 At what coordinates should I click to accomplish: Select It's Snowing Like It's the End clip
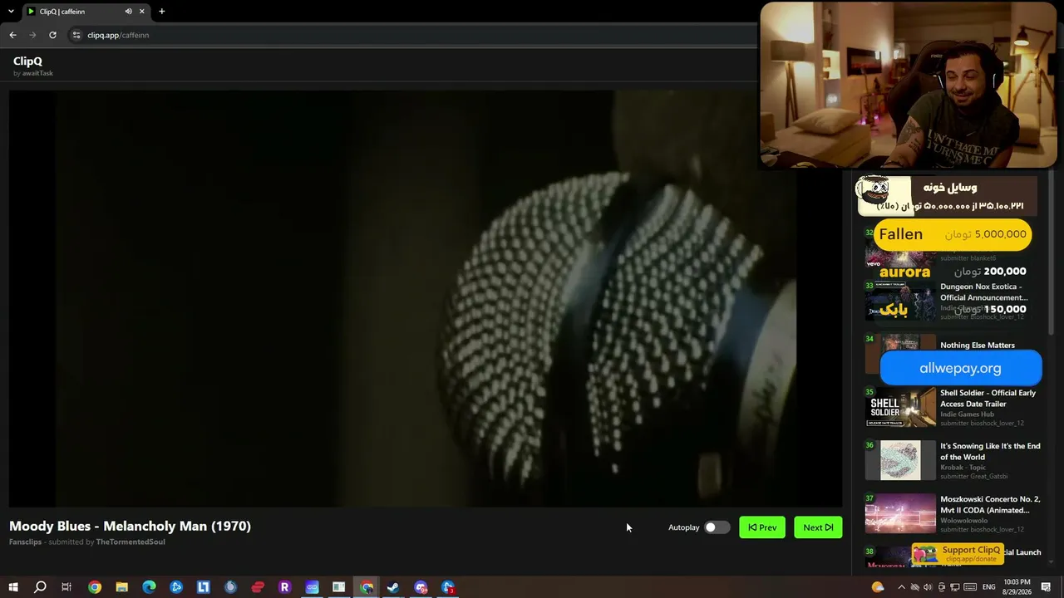point(990,452)
